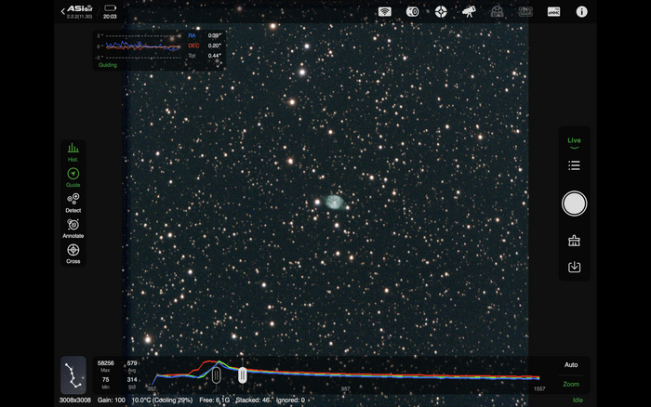Click the Zoom histogram button
651x407 pixels.
pos(571,384)
